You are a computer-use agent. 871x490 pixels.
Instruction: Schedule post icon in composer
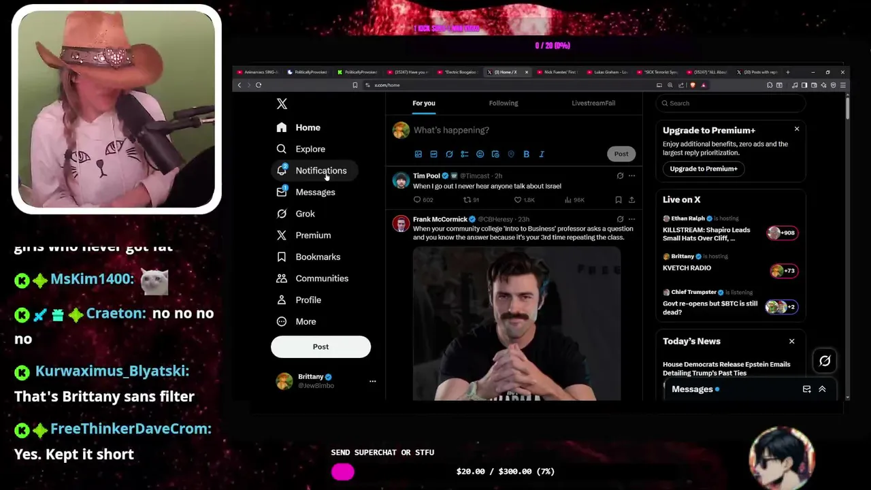(x=495, y=154)
